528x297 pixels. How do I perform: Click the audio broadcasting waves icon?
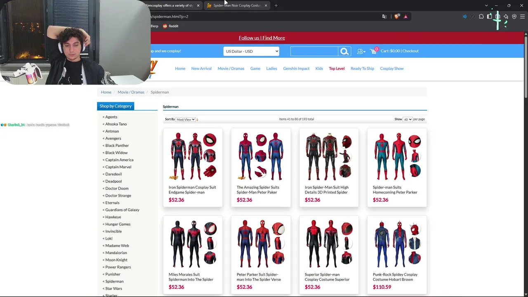coord(464,16)
